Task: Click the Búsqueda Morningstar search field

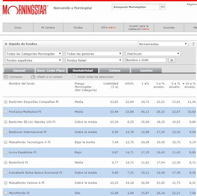Action: pos(136,7)
